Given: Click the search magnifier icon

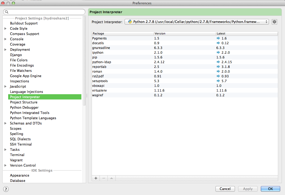Looking at the screenshot, I should pos(7,12).
